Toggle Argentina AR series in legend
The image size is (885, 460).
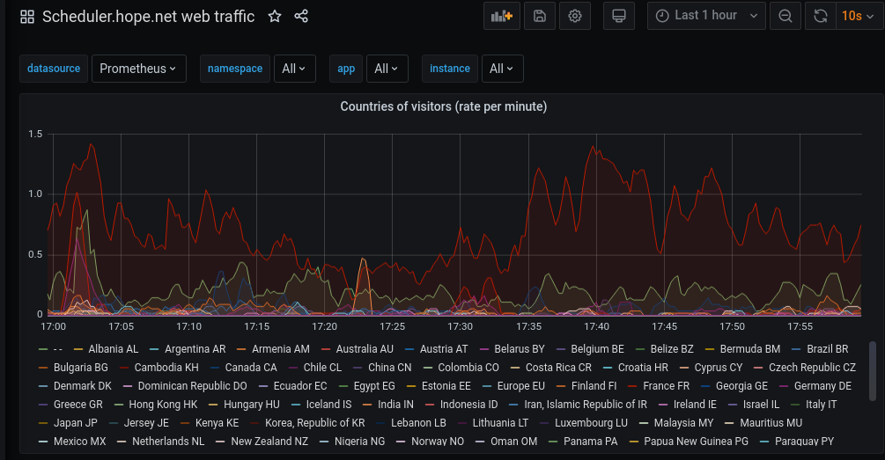coord(195,349)
